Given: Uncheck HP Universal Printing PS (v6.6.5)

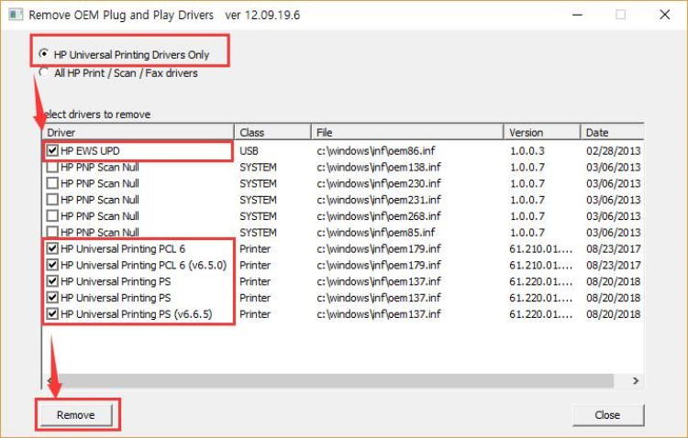Looking at the screenshot, I should click(52, 314).
